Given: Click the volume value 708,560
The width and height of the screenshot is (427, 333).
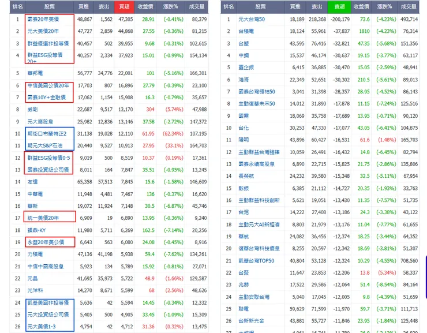Looking at the screenshot, I should click(409, 261).
